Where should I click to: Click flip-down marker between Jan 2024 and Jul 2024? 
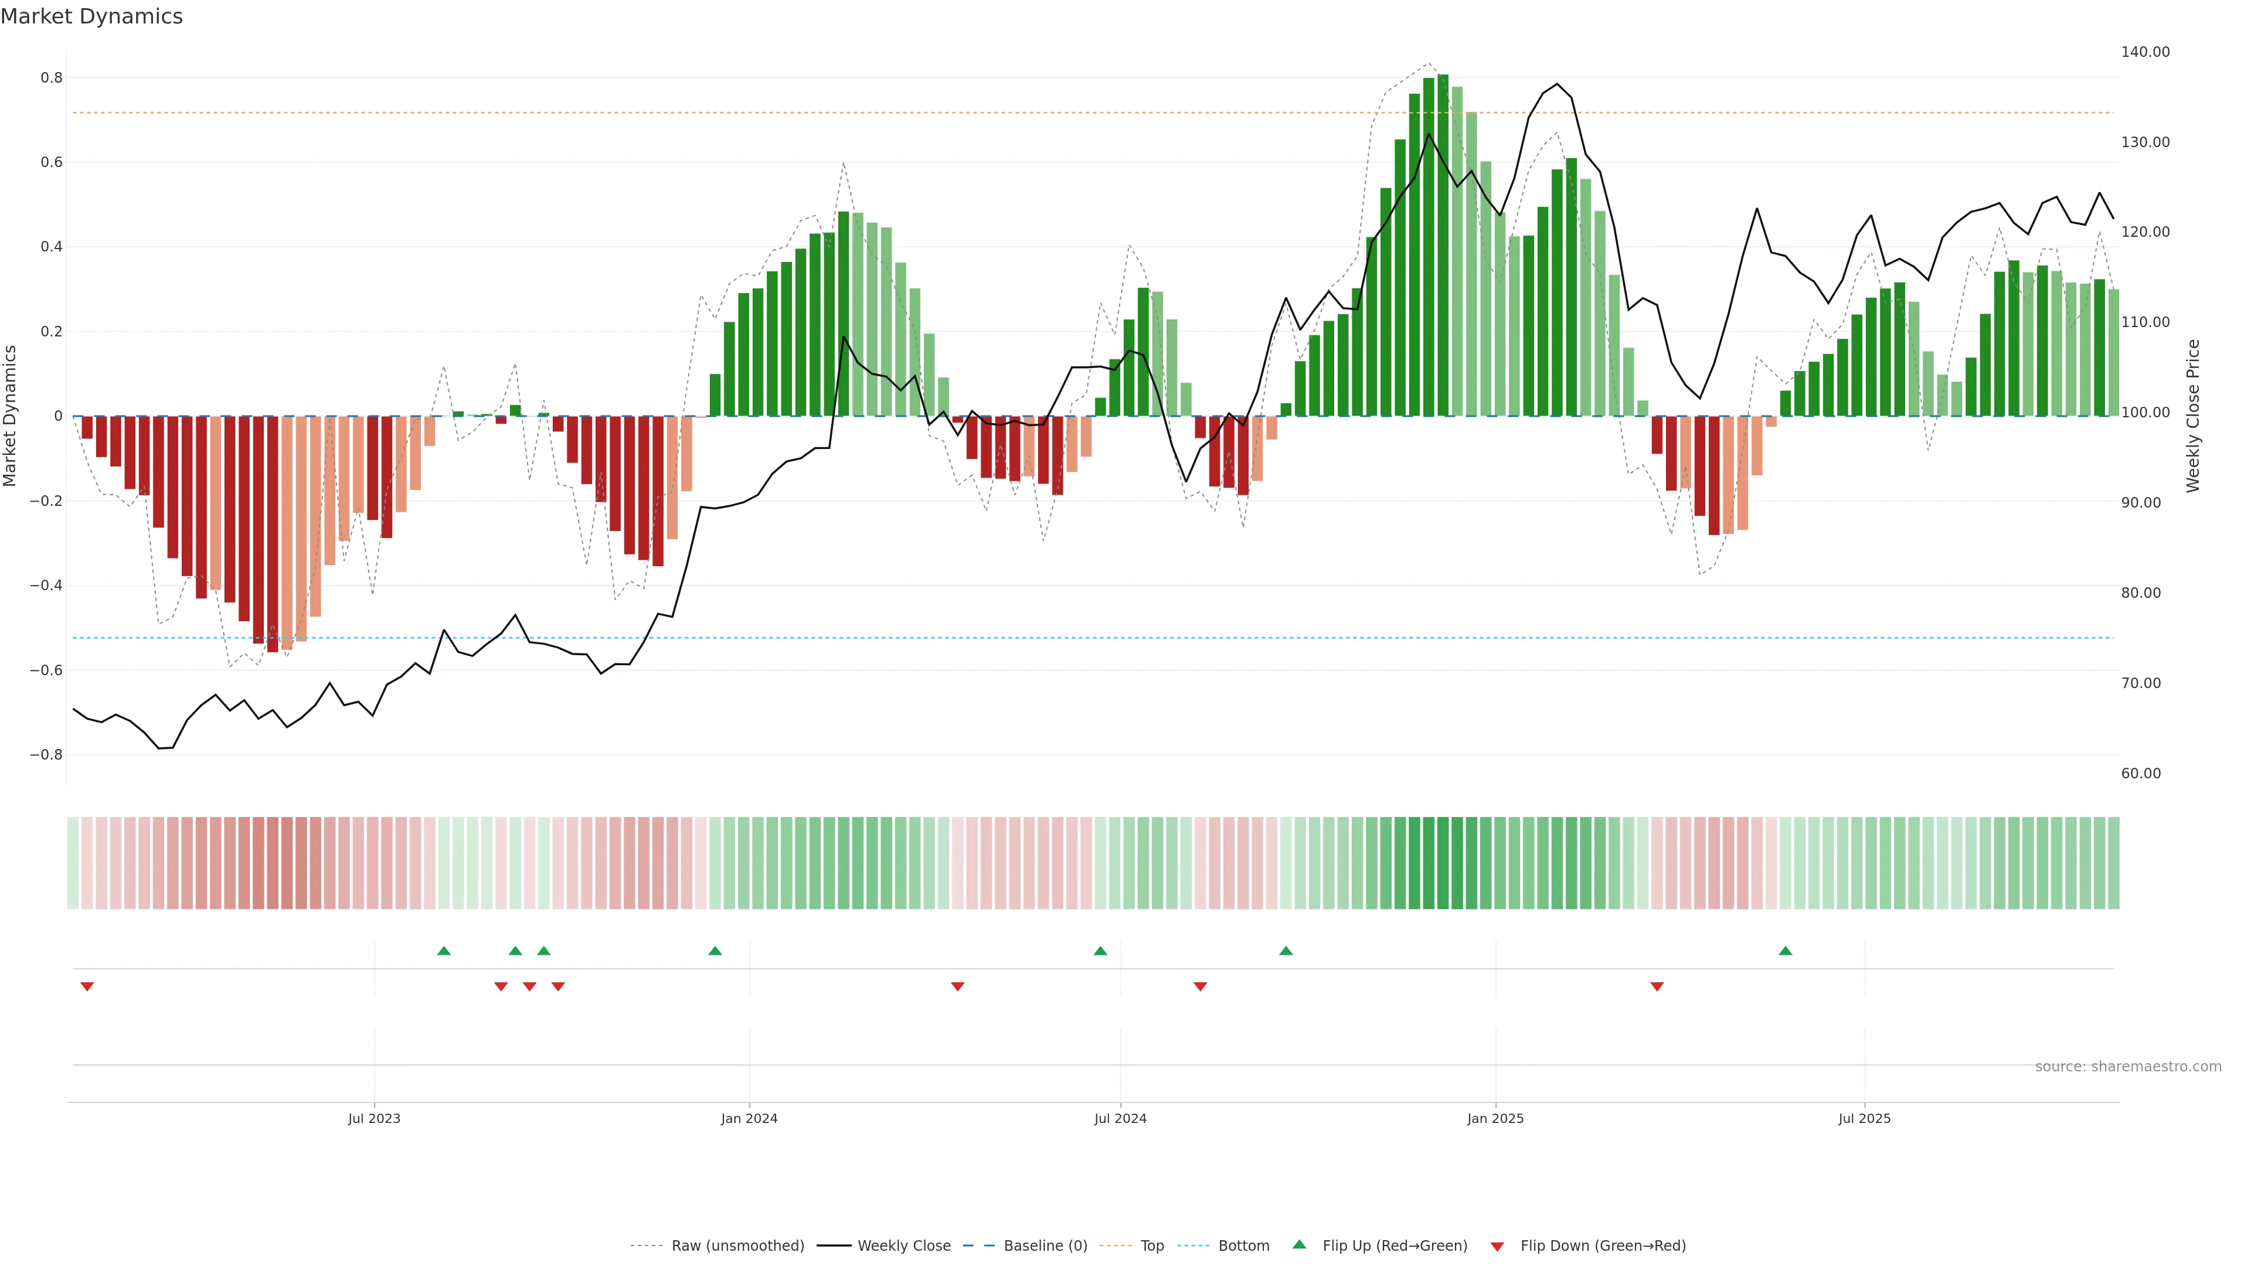pos(958,986)
